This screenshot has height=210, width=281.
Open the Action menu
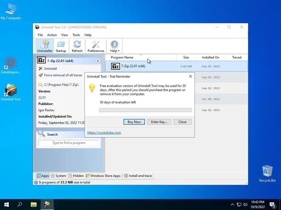pos(52,35)
